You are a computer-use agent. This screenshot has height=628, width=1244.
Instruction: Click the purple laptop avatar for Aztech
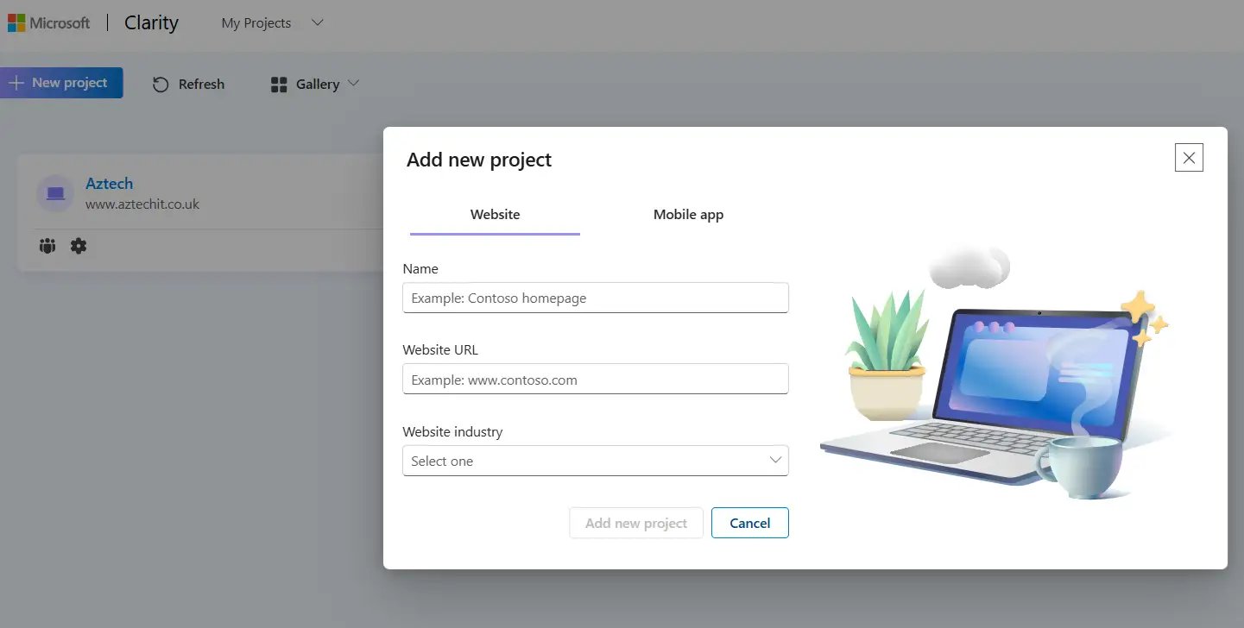(x=54, y=193)
